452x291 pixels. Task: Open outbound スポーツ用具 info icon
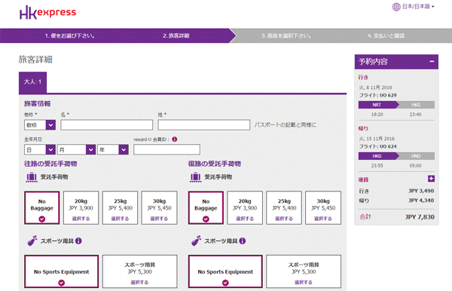pos(78,240)
